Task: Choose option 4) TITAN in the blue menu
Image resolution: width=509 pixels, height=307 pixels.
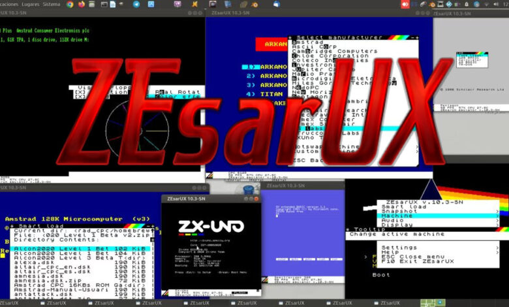Action: (264, 94)
